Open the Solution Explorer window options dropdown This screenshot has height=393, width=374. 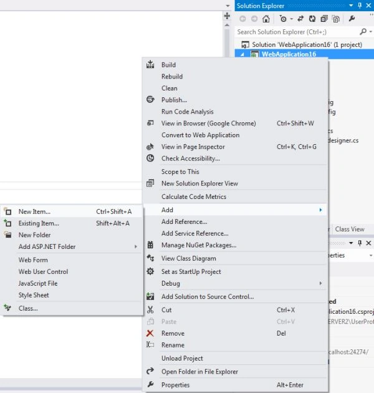[x=351, y=6]
